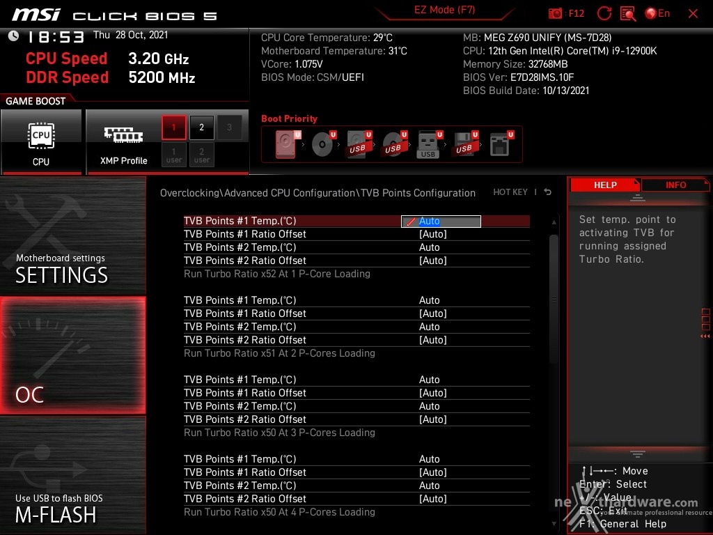The height and width of the screenshot is (535, 713).
Task: Select the USB floppy boot device icon
Action: coord(465,144)
